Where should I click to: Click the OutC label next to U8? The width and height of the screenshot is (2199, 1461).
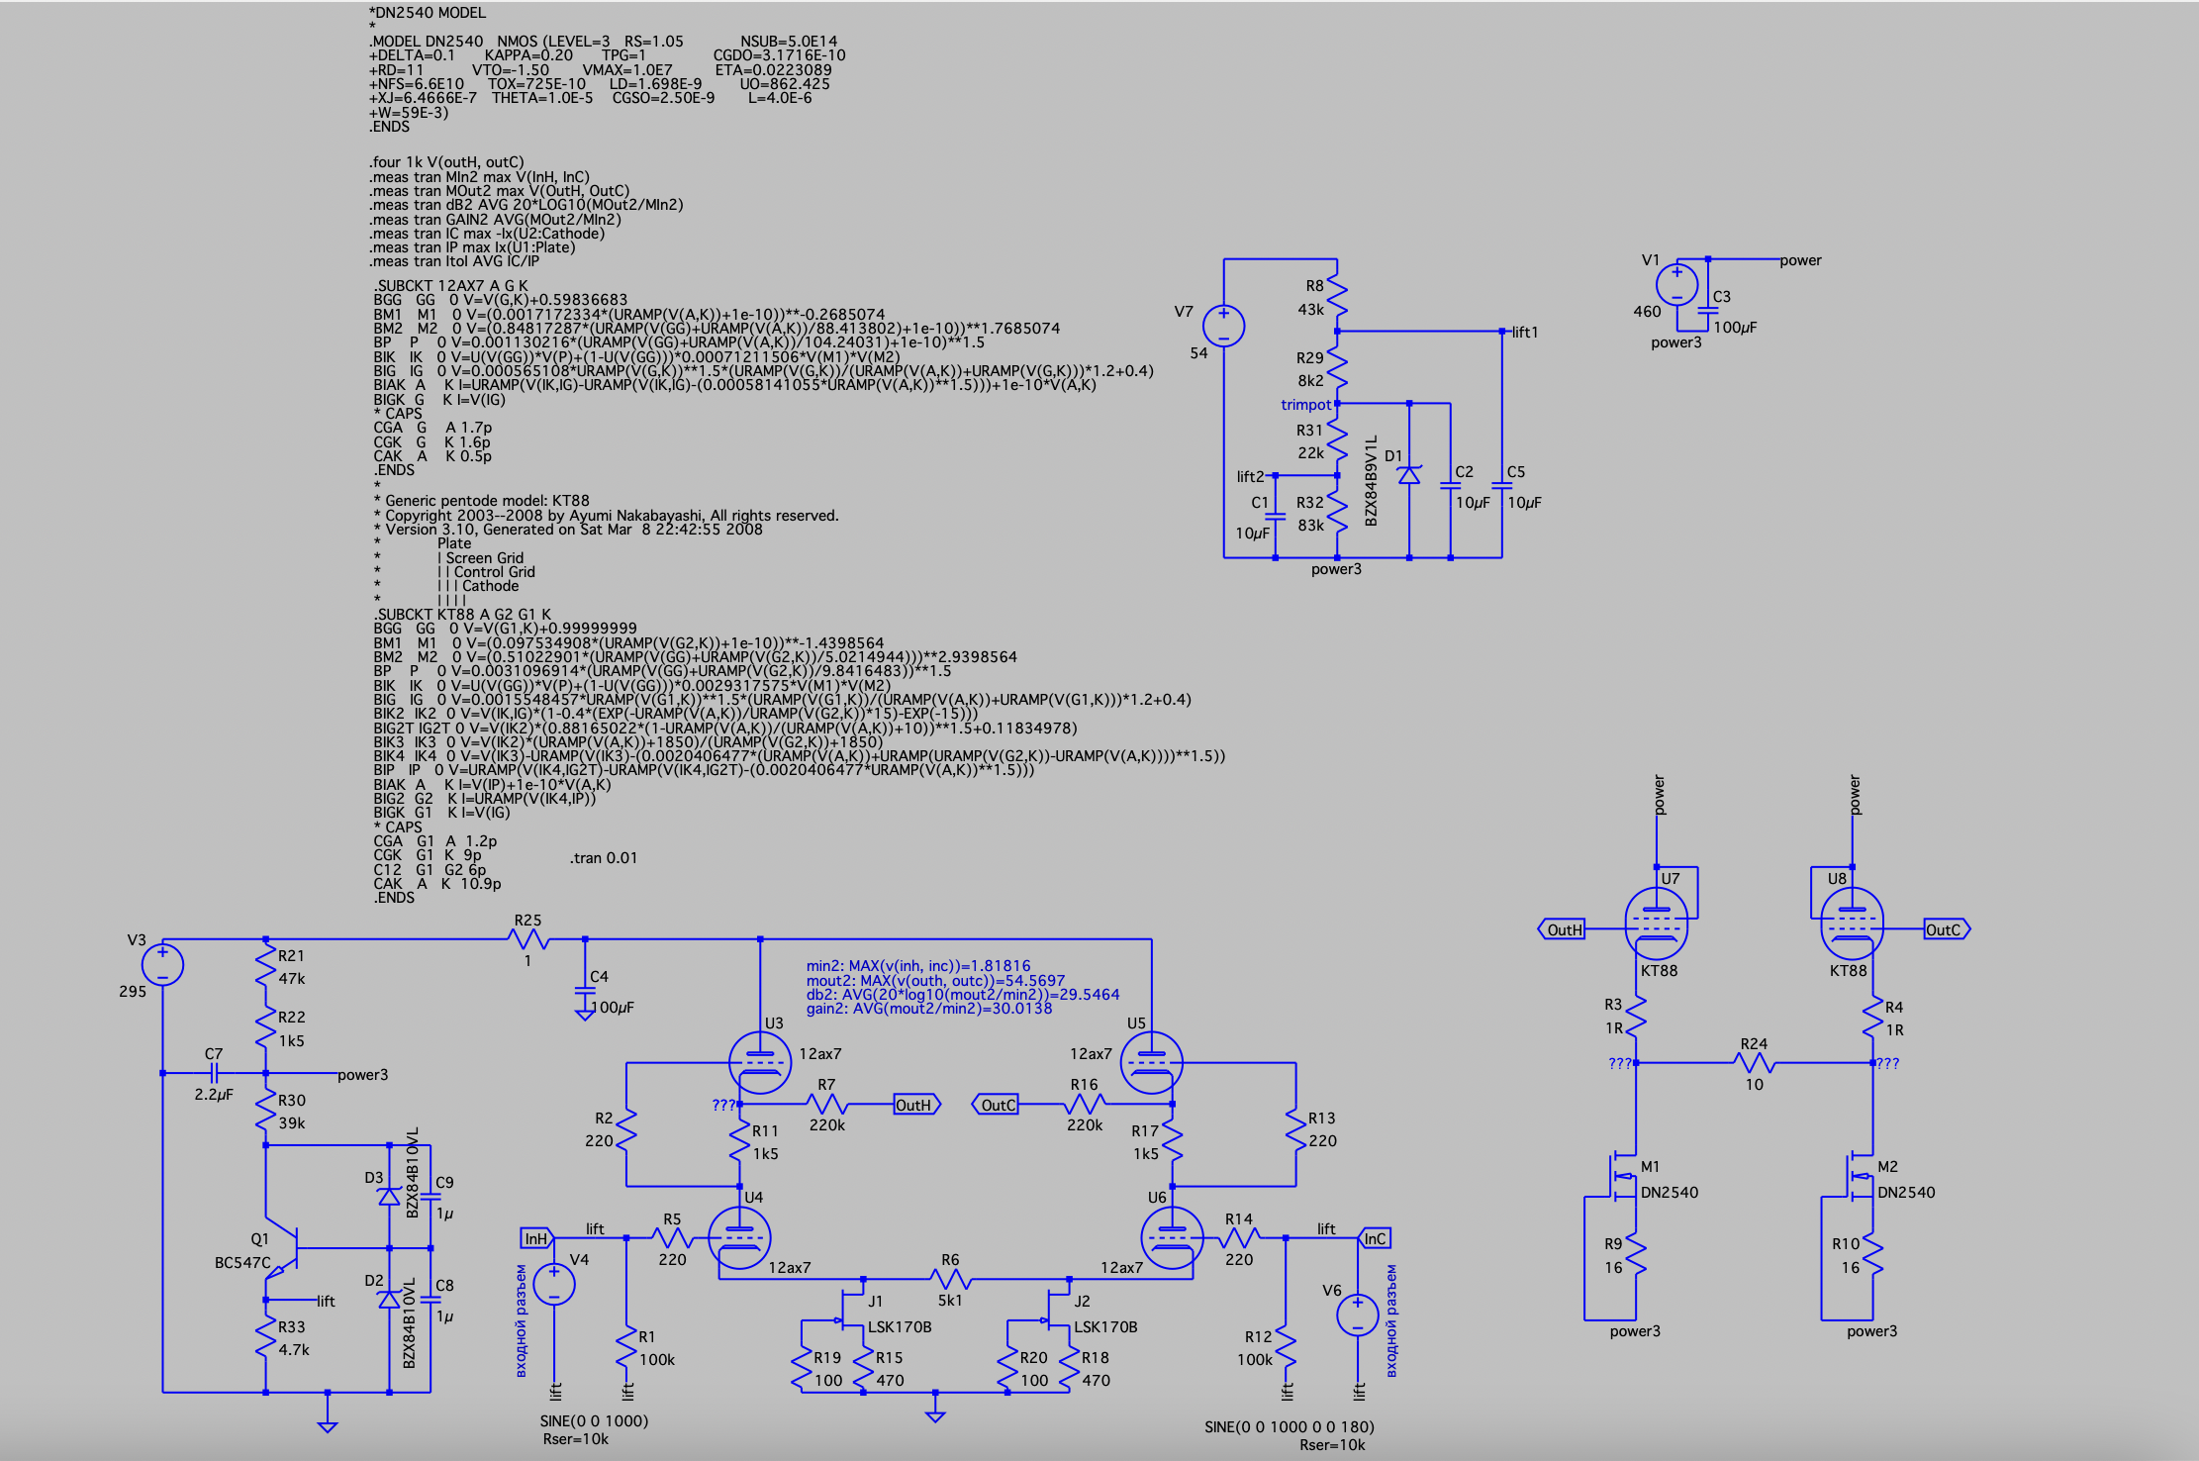tap(1944, 929)
